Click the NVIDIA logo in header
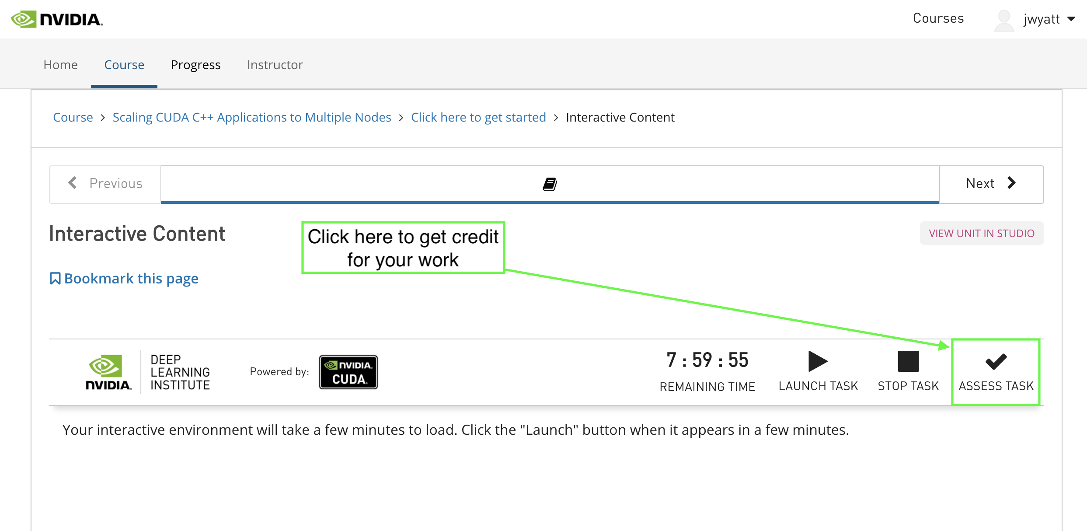Screen dimensions: 1087x531 pyautogui.click(x=57, y=19)
